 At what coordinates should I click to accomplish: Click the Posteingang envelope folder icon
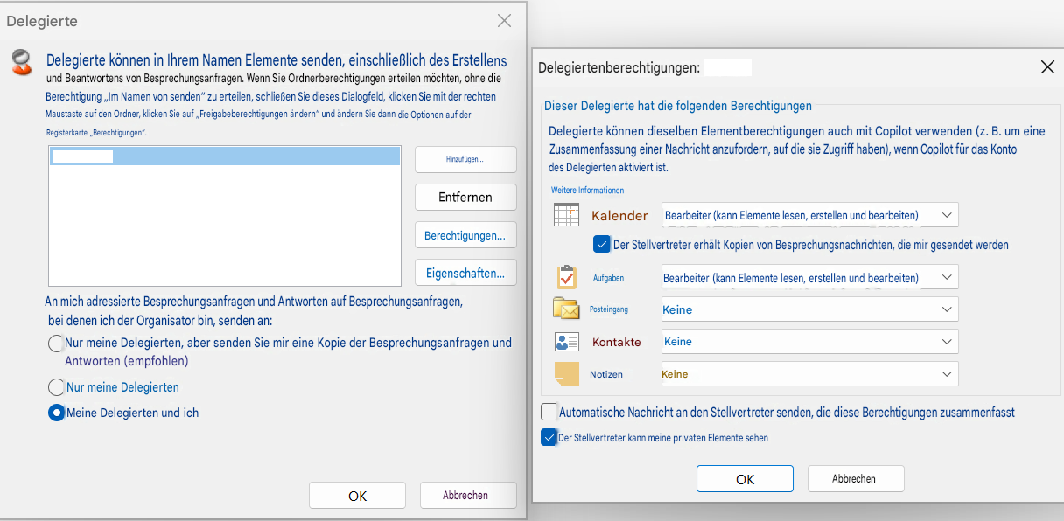566,309
